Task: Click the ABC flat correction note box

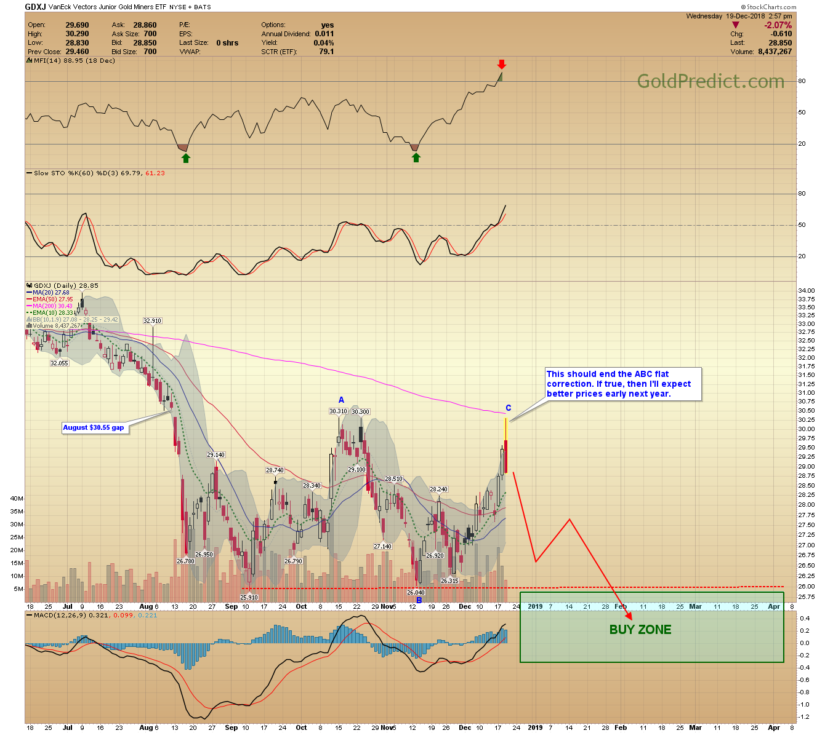Action: point(623,384)
